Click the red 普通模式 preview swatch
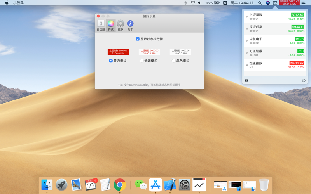The image size is (311, 194). click(118, 52)
